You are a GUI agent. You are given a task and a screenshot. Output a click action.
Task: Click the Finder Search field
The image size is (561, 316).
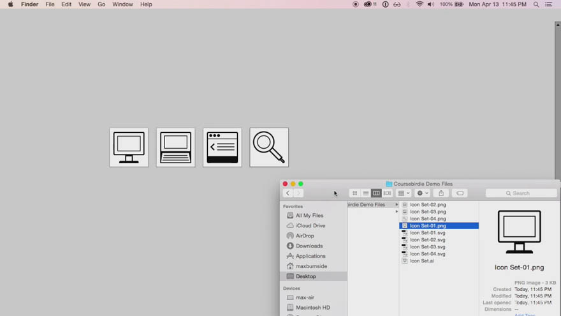(x=521, y=193)
